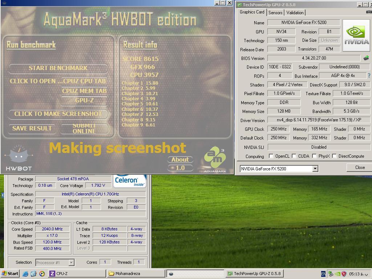Open the GPU selection dropdown in GPU-Z

[x=315, y=169]
